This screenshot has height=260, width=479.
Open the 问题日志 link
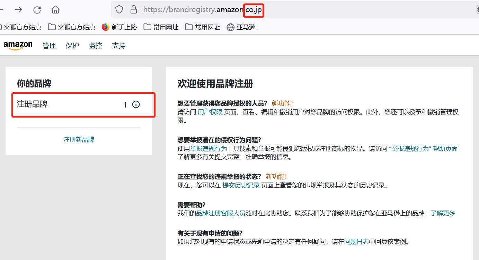[x=357, y=242]
